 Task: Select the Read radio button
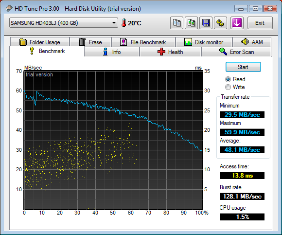pos(228,79)
